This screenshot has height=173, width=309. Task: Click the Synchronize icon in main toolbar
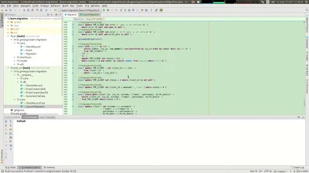pos(10,10)
